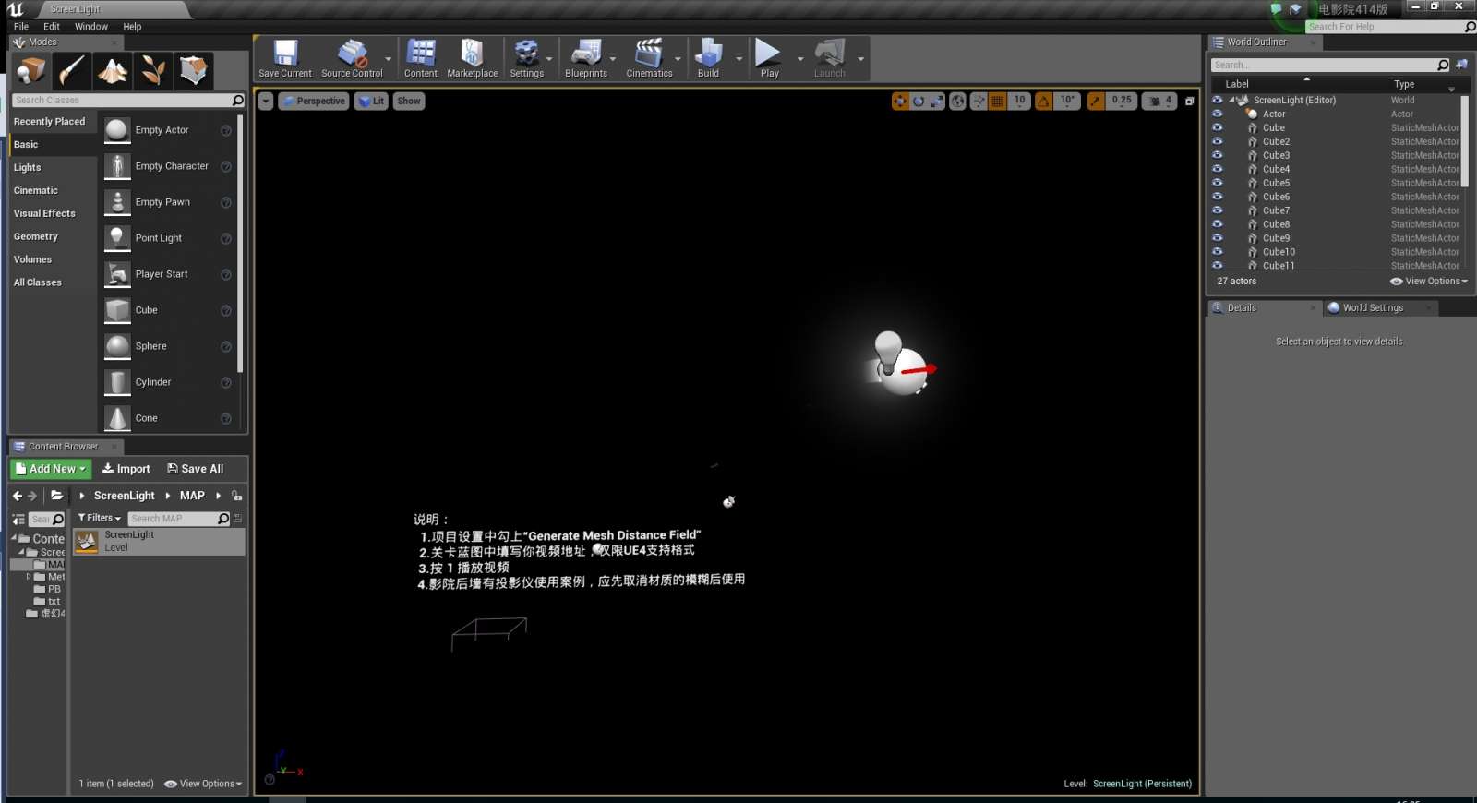Screen dimensions: 1477x803
Task: Toggle visibility of Cube5 in World Outliner
Action: point(1217,183)
